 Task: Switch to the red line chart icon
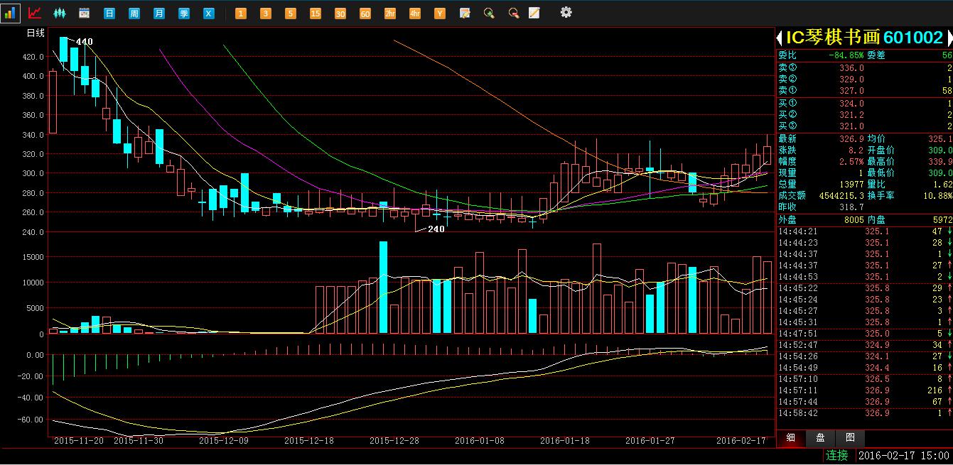point(34,13)
